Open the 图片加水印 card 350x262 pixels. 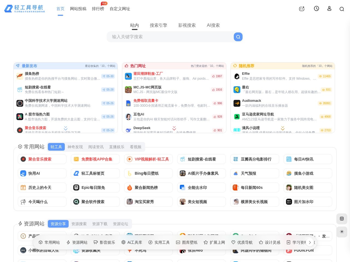(x=308, y=202)
